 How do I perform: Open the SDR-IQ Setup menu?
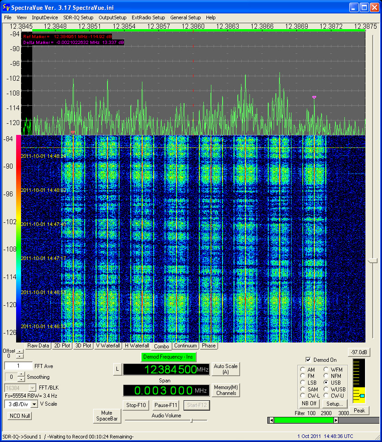click(x=78, y=17)
